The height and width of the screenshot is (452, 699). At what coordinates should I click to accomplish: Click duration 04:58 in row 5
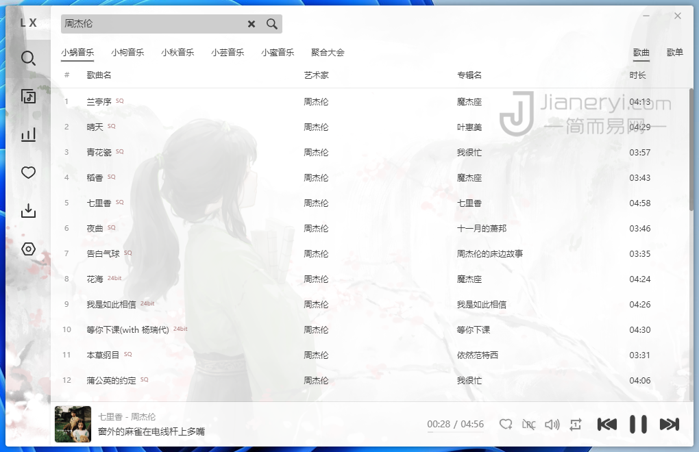[x=639, y=203]
